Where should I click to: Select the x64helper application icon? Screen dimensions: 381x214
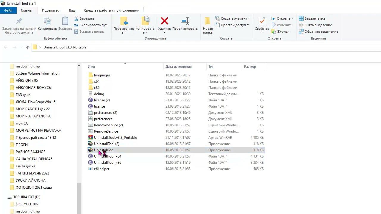90,169
